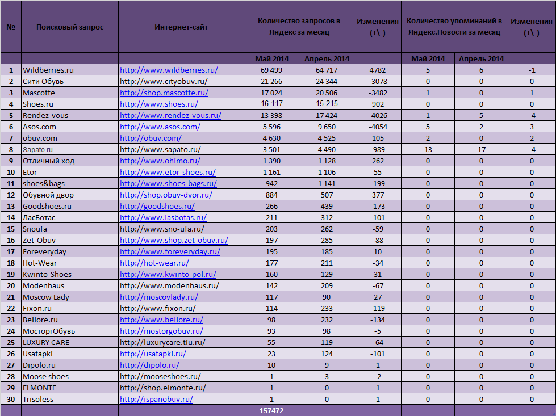Open the ispanobuv.ru hyperlink
The width and height of the screenshot is (556, 416).
tap(156, 399)
